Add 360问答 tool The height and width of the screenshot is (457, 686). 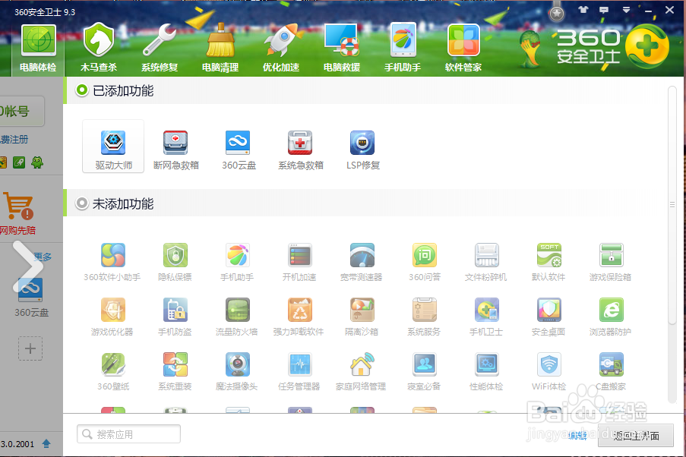(x=425, y=262)
